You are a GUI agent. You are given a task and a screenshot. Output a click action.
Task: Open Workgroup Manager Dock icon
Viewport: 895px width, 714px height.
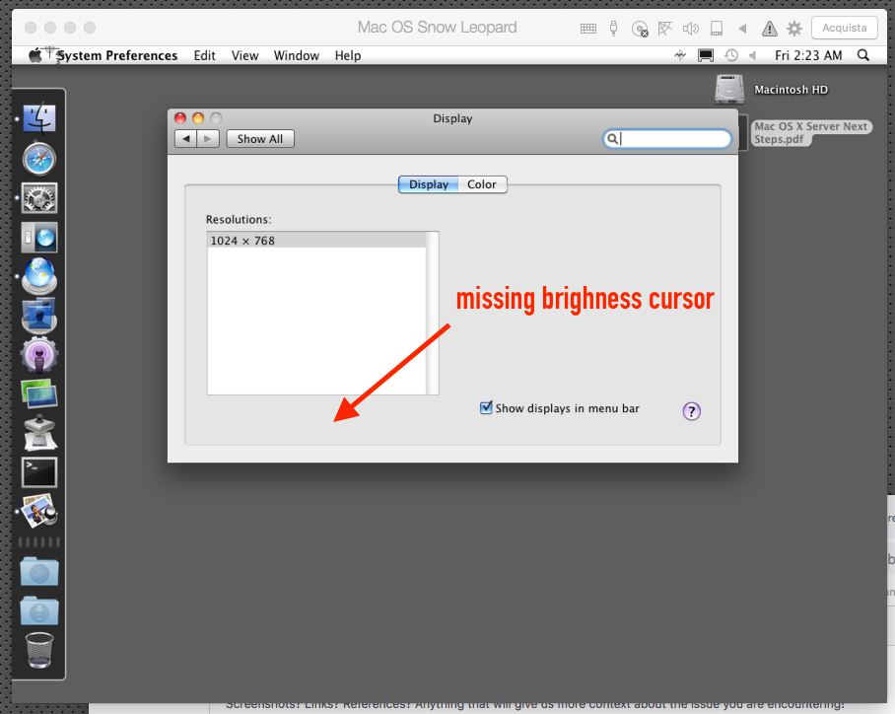pyautogui.click(x=38, y=316)
